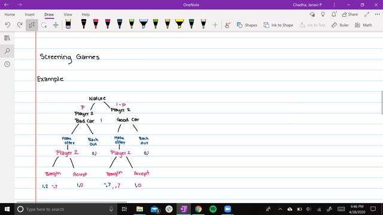Screen dimensions: 383x215
Task: Choose the dark green pen
Action: click(x=191, y=24)
